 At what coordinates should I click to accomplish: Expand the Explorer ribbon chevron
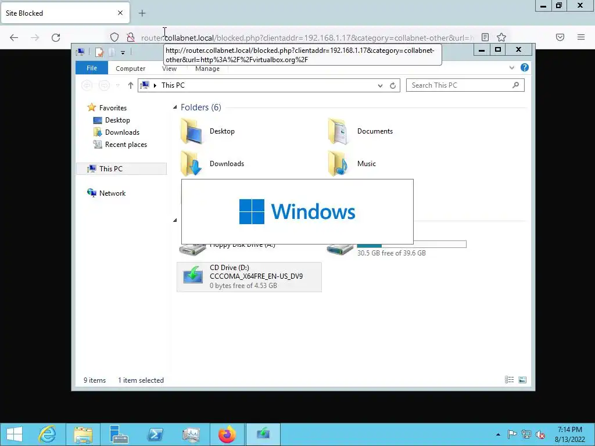(511, 67)
